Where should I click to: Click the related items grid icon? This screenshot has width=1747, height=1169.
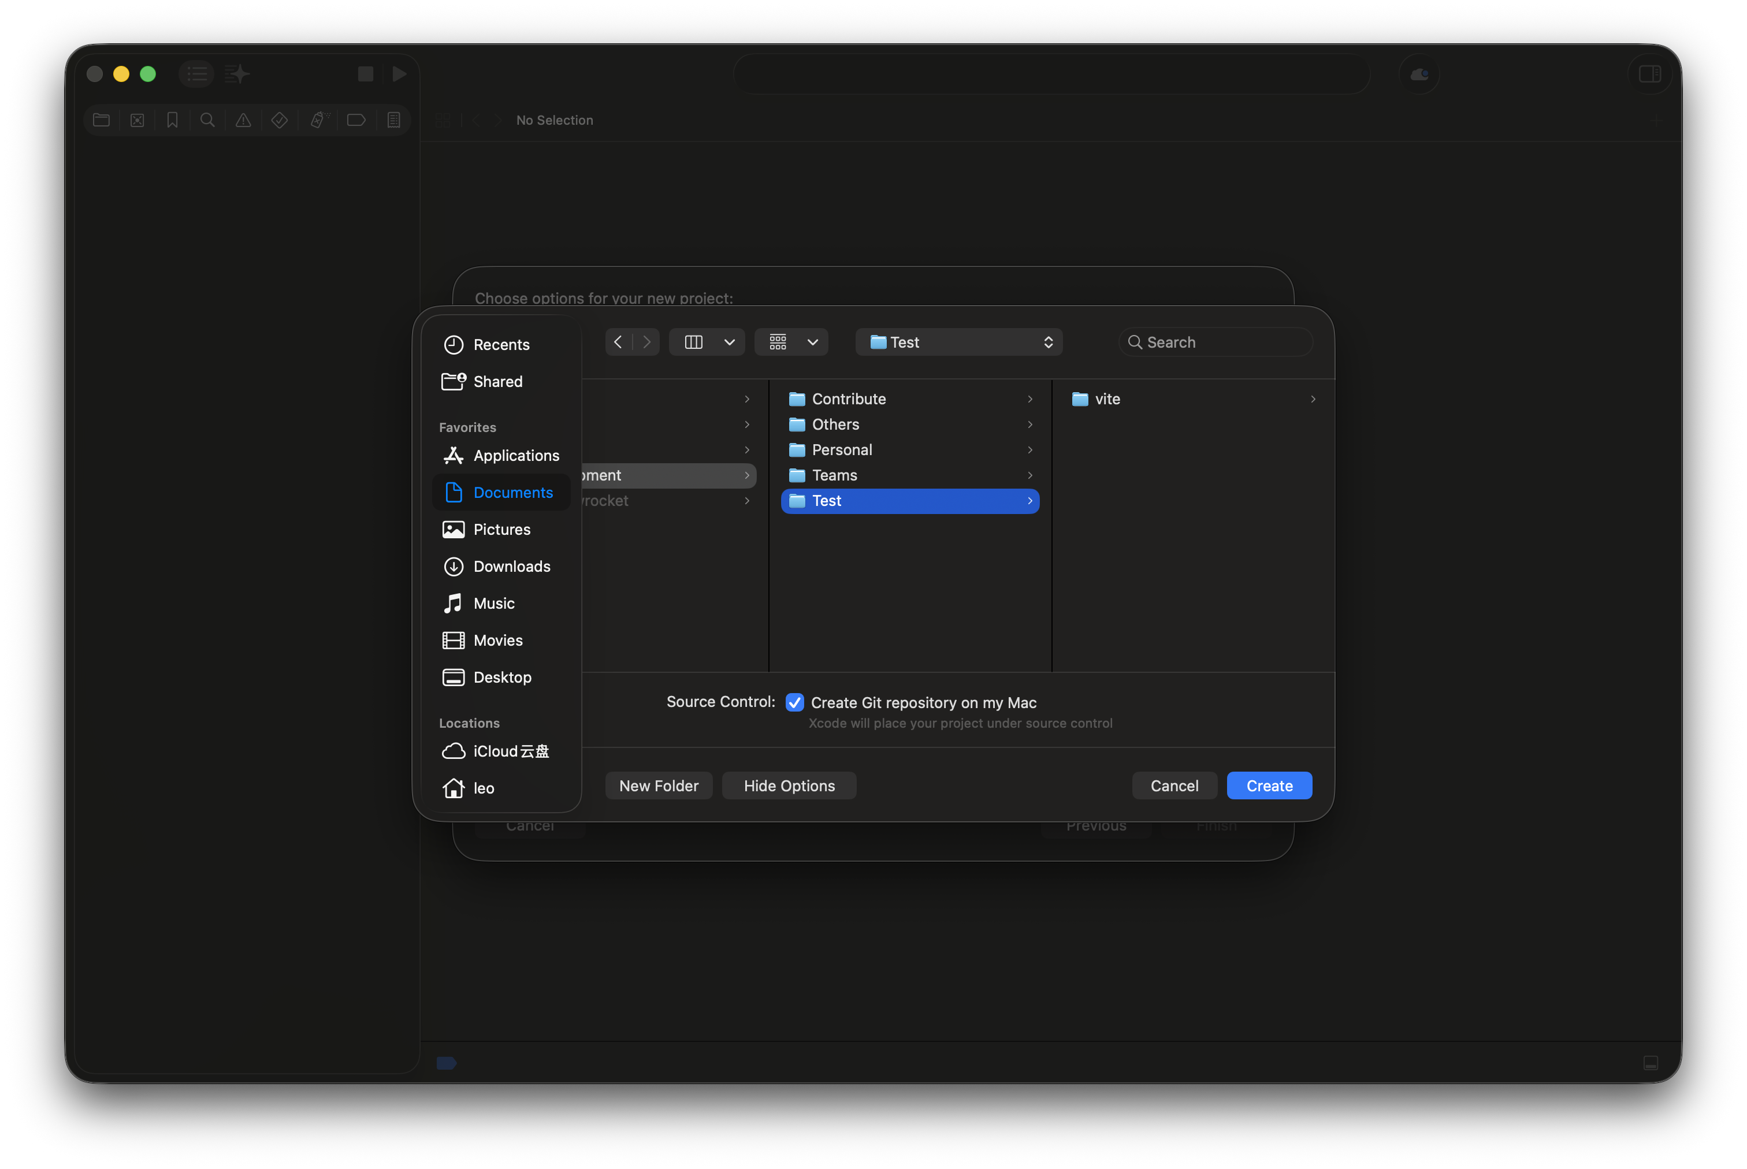tap(443, 120)
